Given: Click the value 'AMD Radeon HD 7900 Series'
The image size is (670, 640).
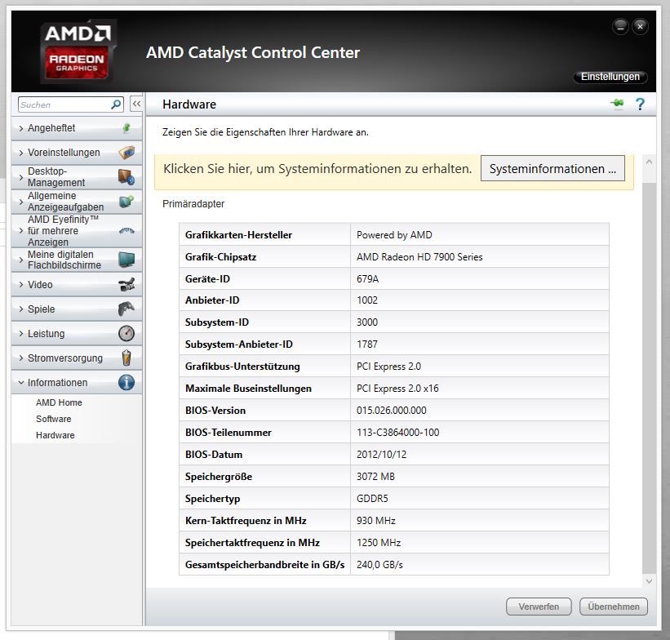Looking at the screenshot, I should pos(419,257).
